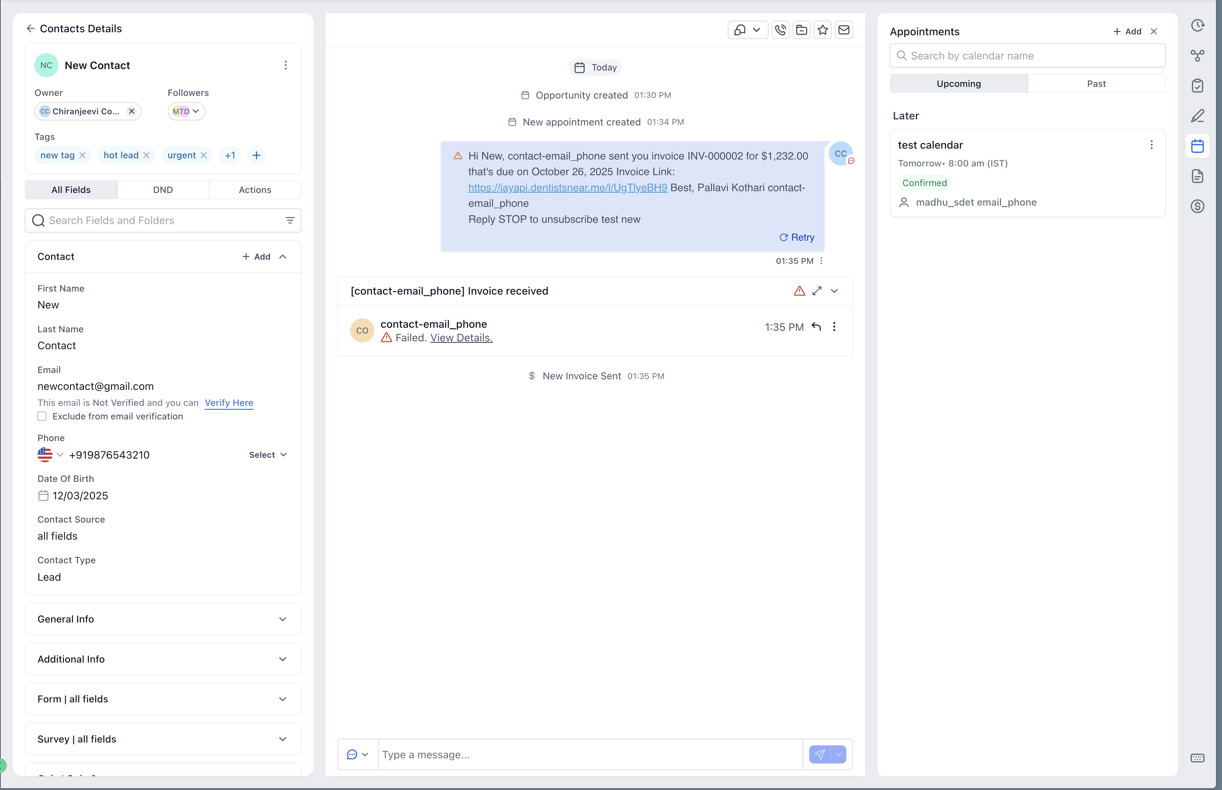This screenshot has width=1222, height=790.
Task: Click the Verify Here link
Action: 229,403
